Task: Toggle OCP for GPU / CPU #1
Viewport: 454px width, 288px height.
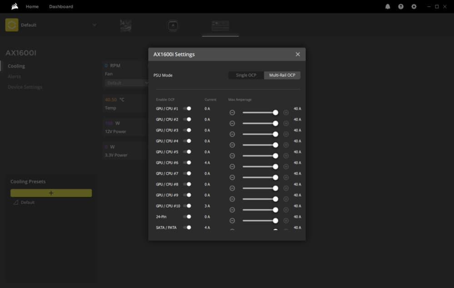Action: [x=187, y=108]
